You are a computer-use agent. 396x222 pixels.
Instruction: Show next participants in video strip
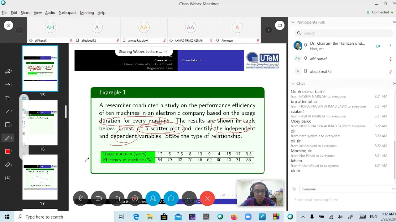[269, 30]
